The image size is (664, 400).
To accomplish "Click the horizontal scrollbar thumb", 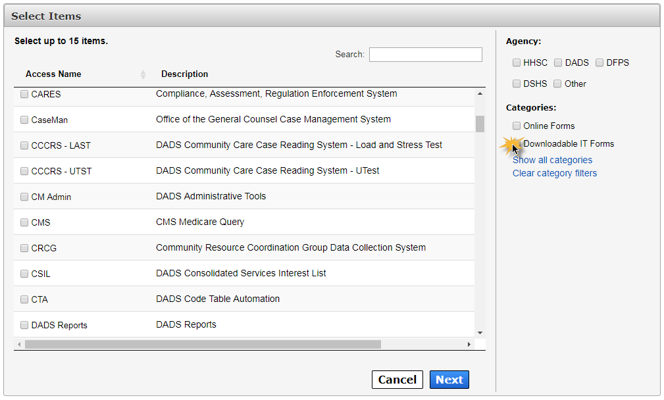I will coord(203,345).
